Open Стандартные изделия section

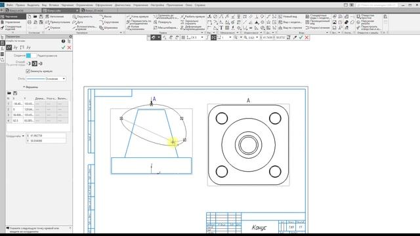tap(11, 28)
